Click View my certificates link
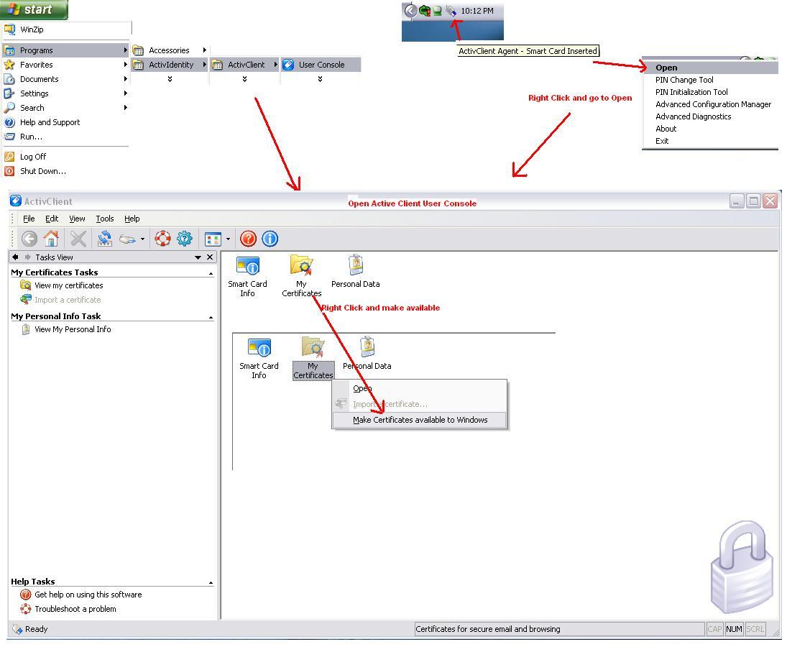Viewport: 787px width, 647px height. coord(68,285)
